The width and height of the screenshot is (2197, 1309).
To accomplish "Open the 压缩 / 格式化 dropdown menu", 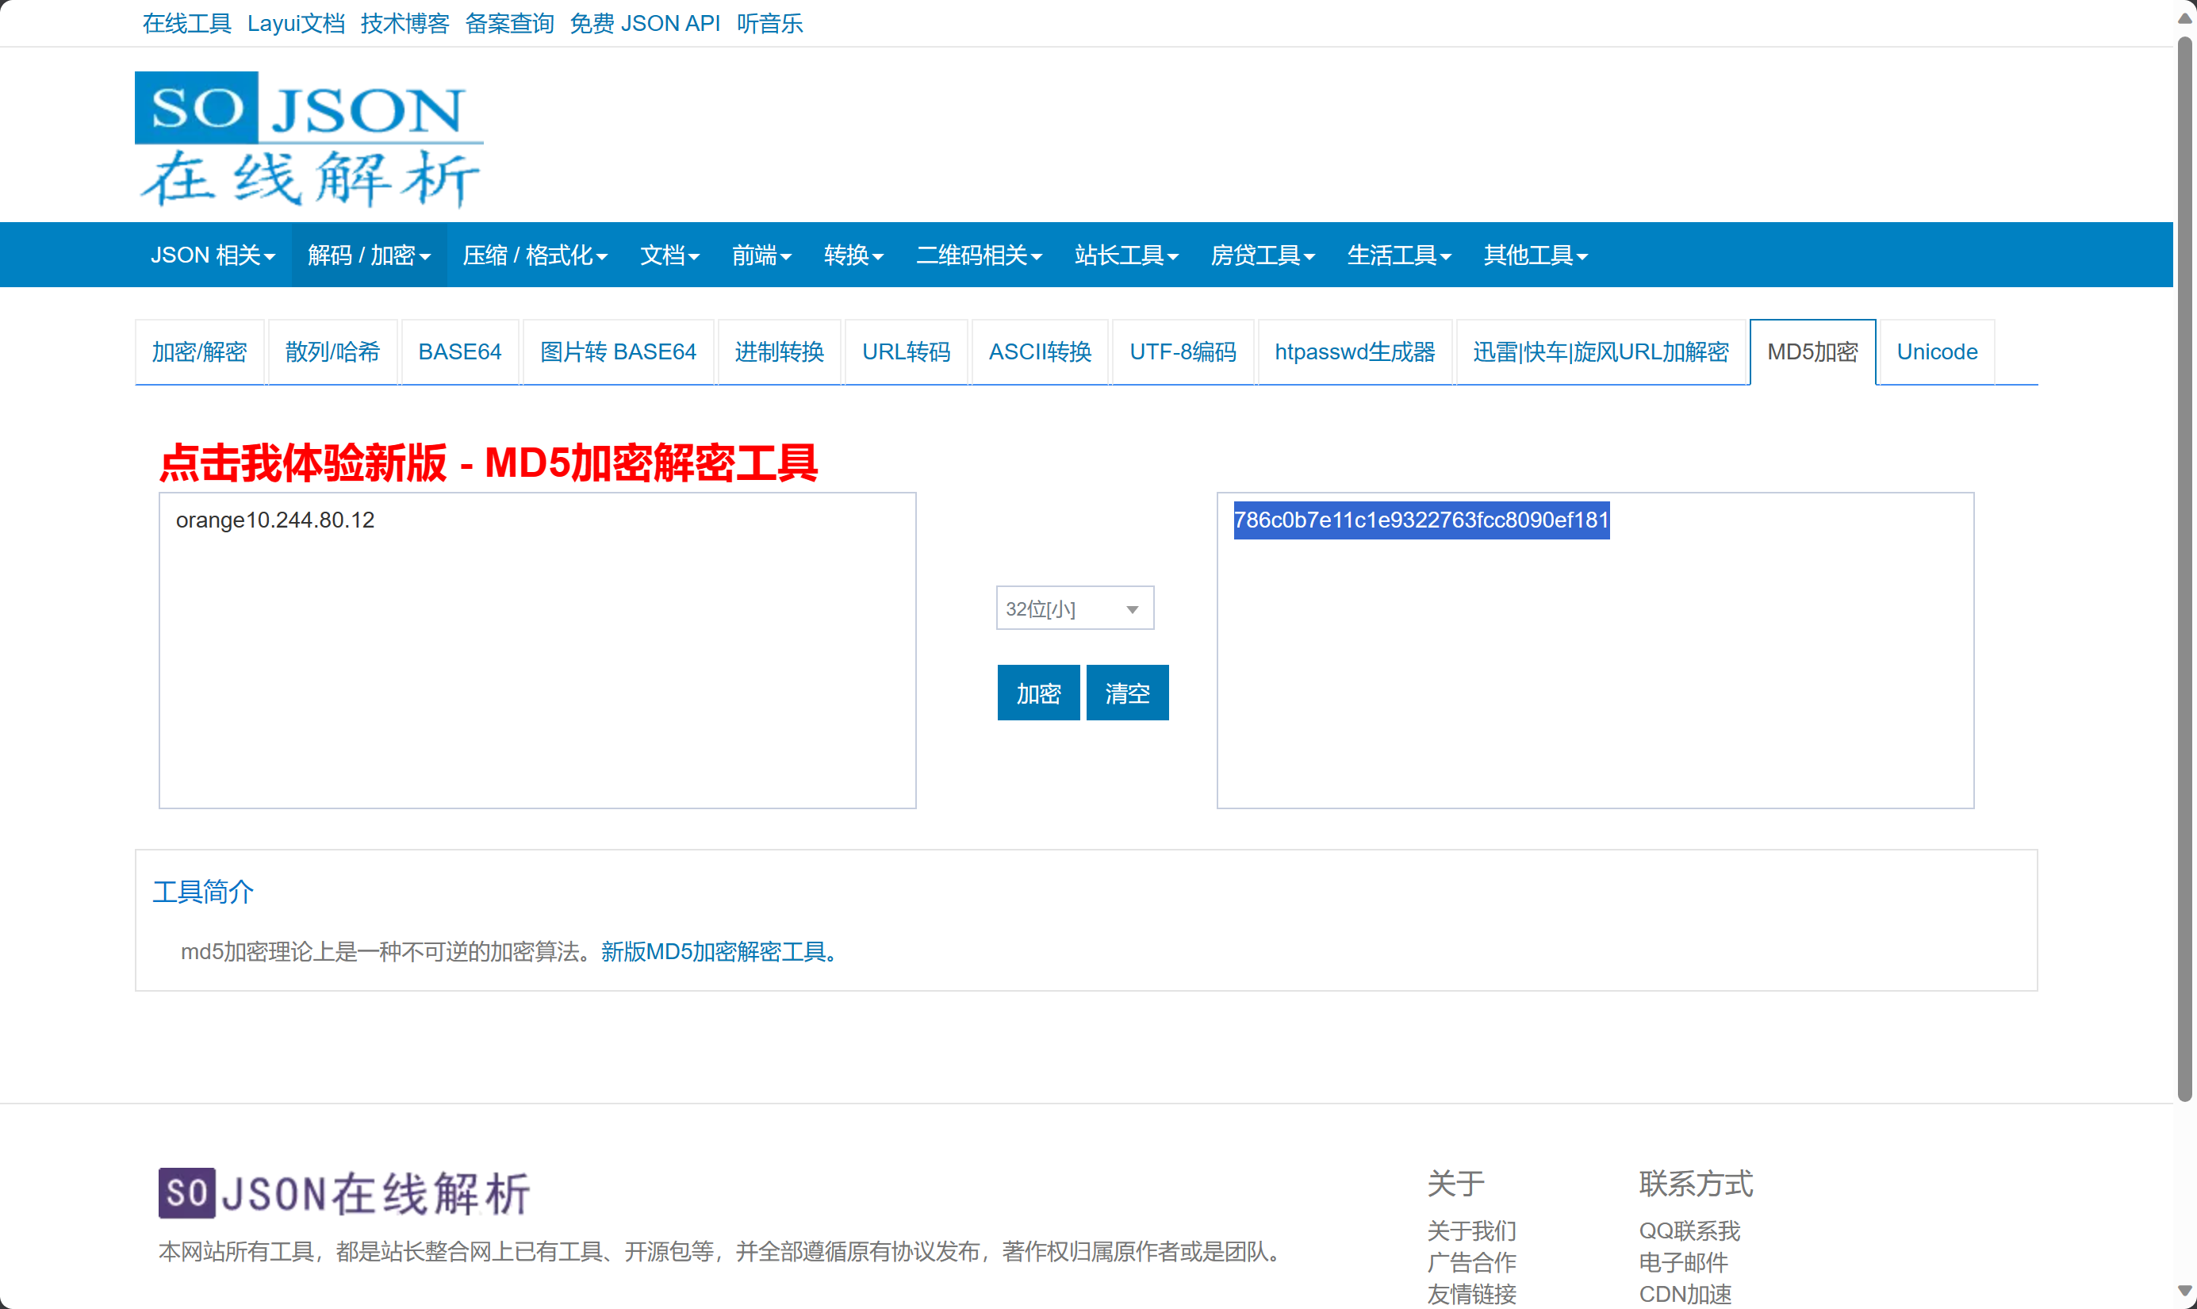I will pos(535,255).
